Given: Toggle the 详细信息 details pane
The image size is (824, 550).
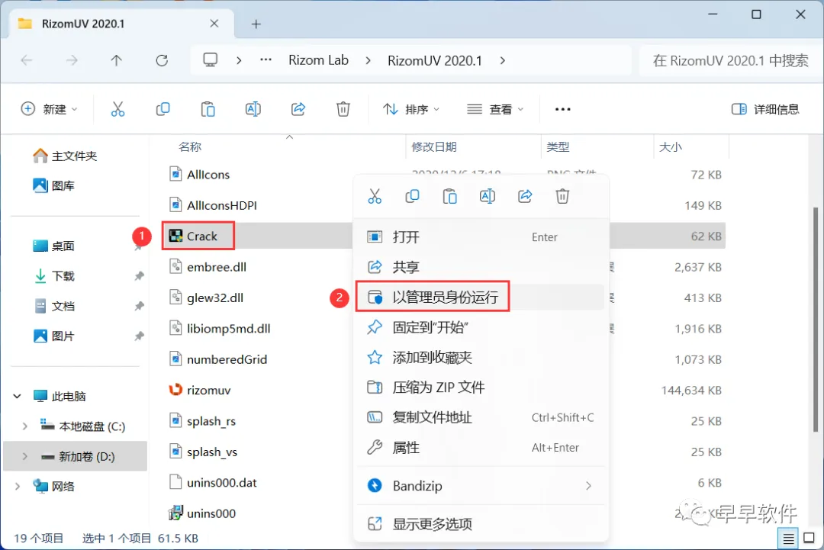Looking at the screenshot, I should click(765, 109).
